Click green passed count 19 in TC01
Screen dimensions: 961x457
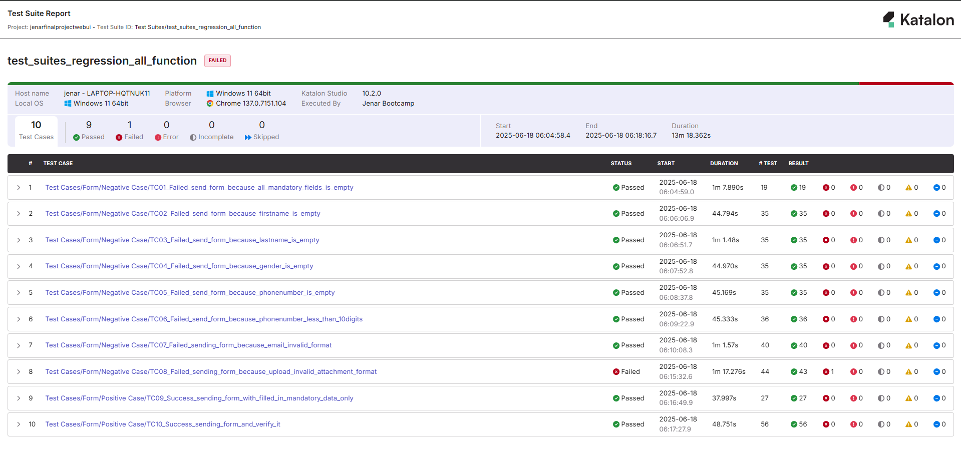click(798, 188)
